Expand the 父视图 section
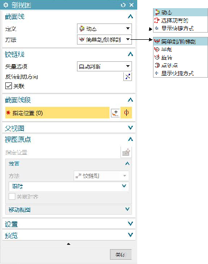Viewport: 208px width, 264px height. 69,128
